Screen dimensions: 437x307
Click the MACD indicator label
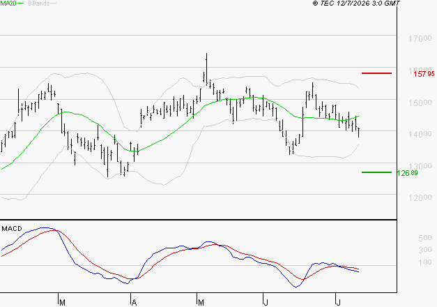(12, 229)
